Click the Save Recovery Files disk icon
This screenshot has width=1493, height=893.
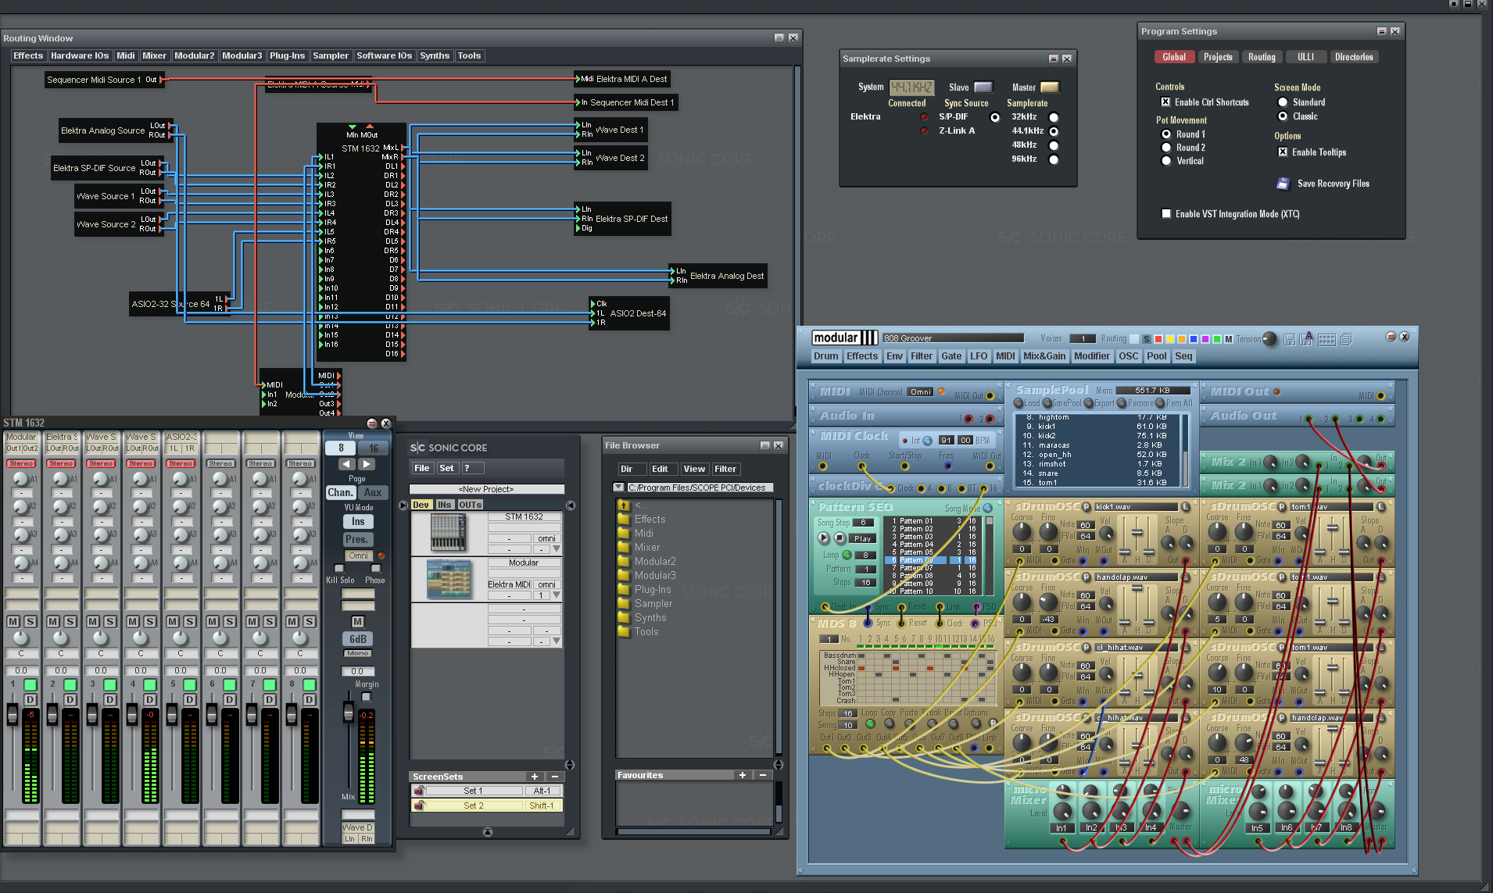pos(1283,184)
